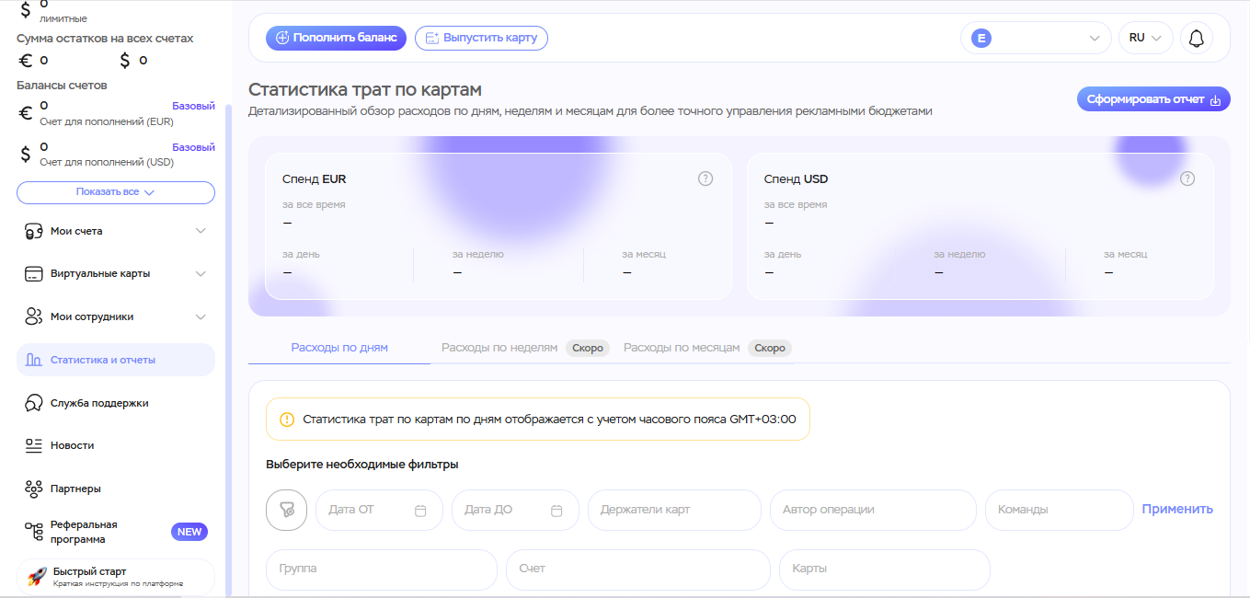Image resolution: width=1250 pixels, height=598 pixels.
Task: Click Показать все to expand account balances
Action: (x=115, y=192)
